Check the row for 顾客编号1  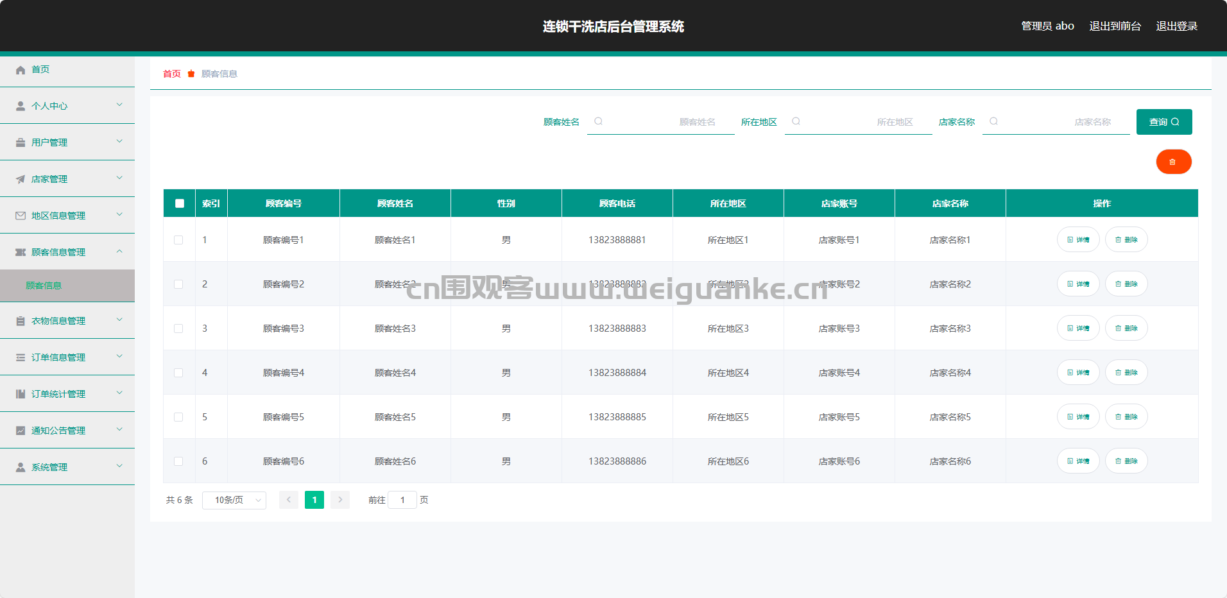coord(178,240)
